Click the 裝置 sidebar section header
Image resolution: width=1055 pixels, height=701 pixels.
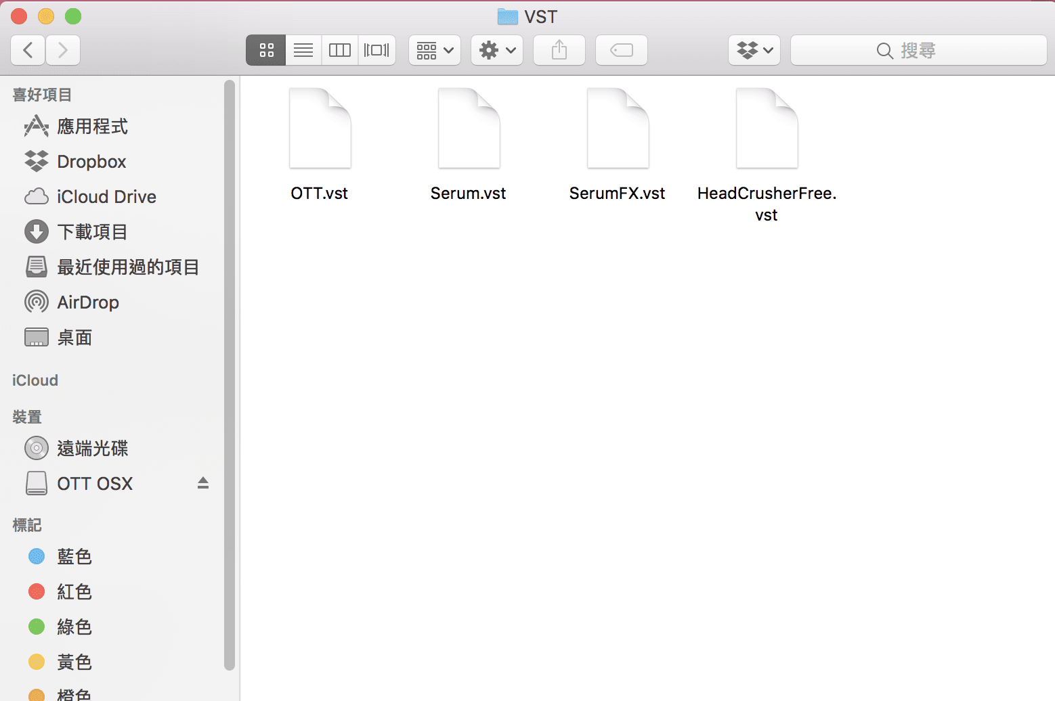(27, 417)
